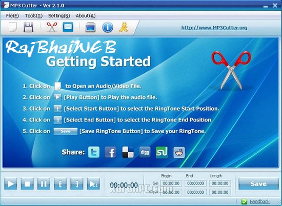Screen dimensions: 282x206
Task: Share on Delicious
Action: click(128, 152)
